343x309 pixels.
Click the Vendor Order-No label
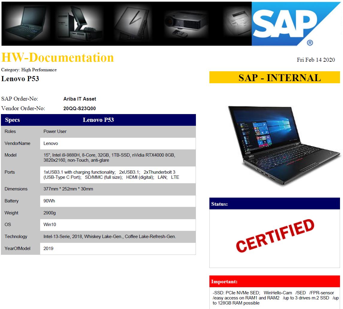(x=23, y=108)
